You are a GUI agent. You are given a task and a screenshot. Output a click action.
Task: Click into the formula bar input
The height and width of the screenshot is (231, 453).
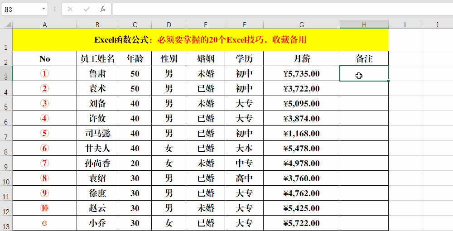pyautogui.click(x=283, y=9)
